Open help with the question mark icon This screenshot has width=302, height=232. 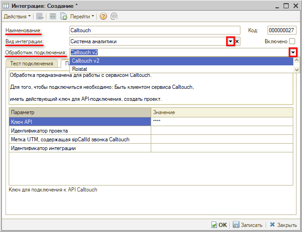pyautogui.click(x=103, y=17)
